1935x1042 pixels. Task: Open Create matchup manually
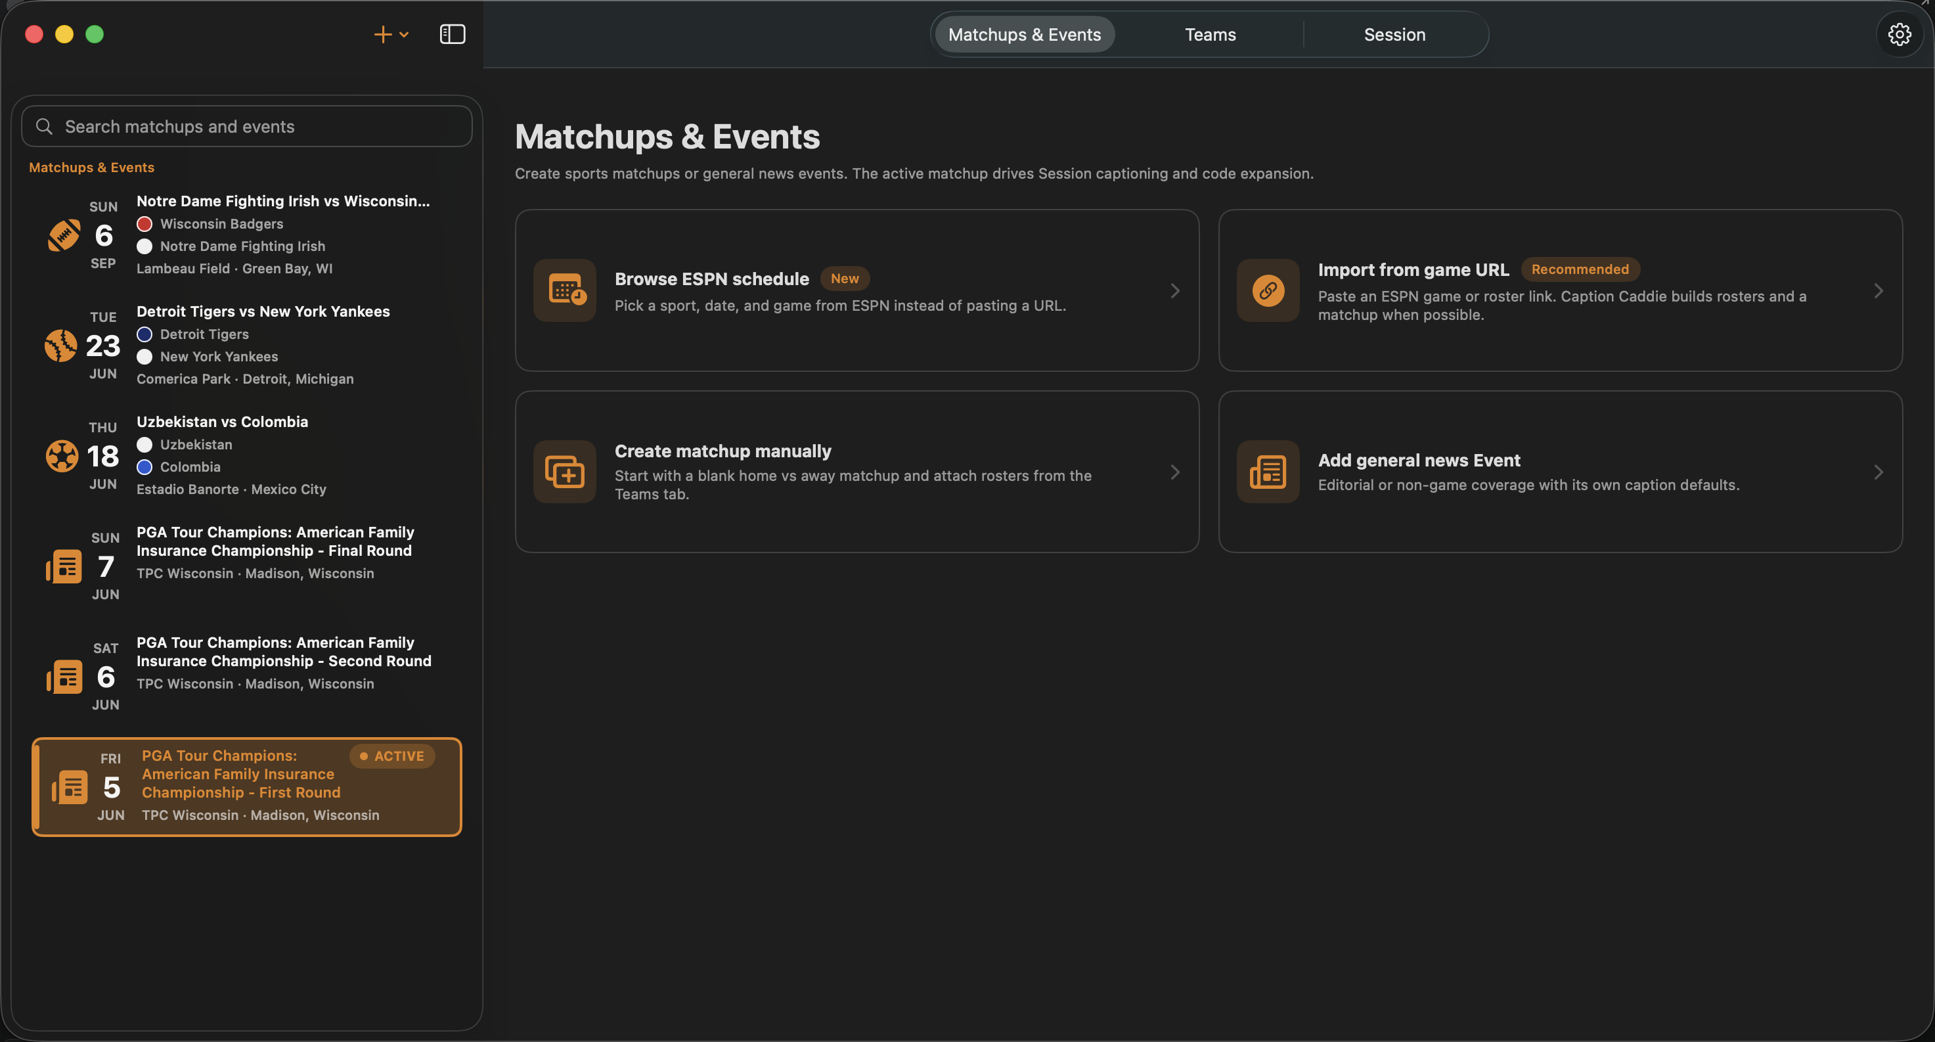(856, 472)
